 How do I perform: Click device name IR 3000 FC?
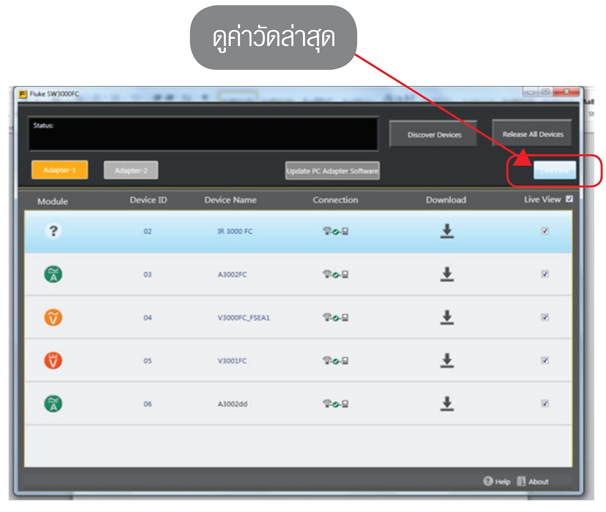point(235,231)
